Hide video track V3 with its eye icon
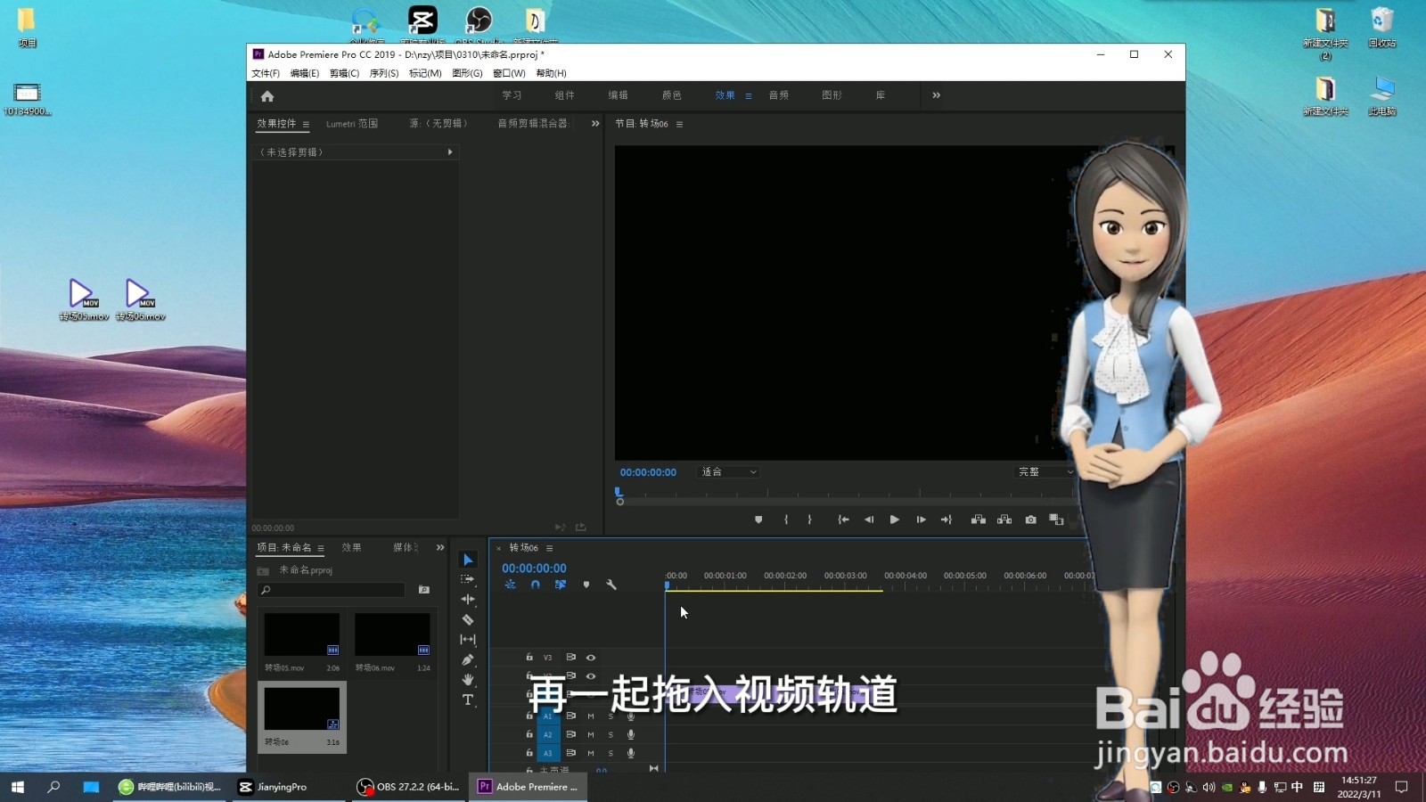1426x802 pixels. (591, 658)
